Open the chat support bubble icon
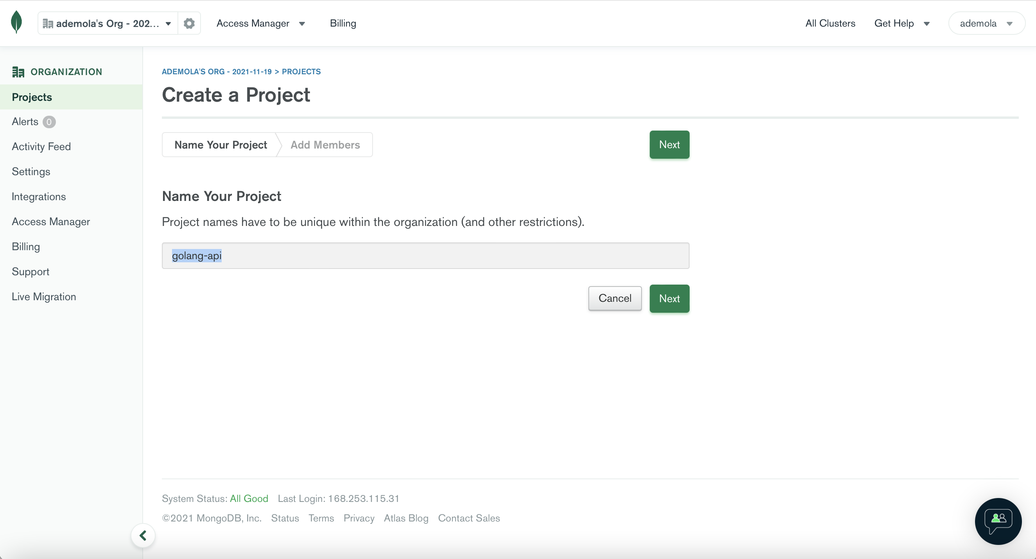1036x559 pixels. (998, 521)
